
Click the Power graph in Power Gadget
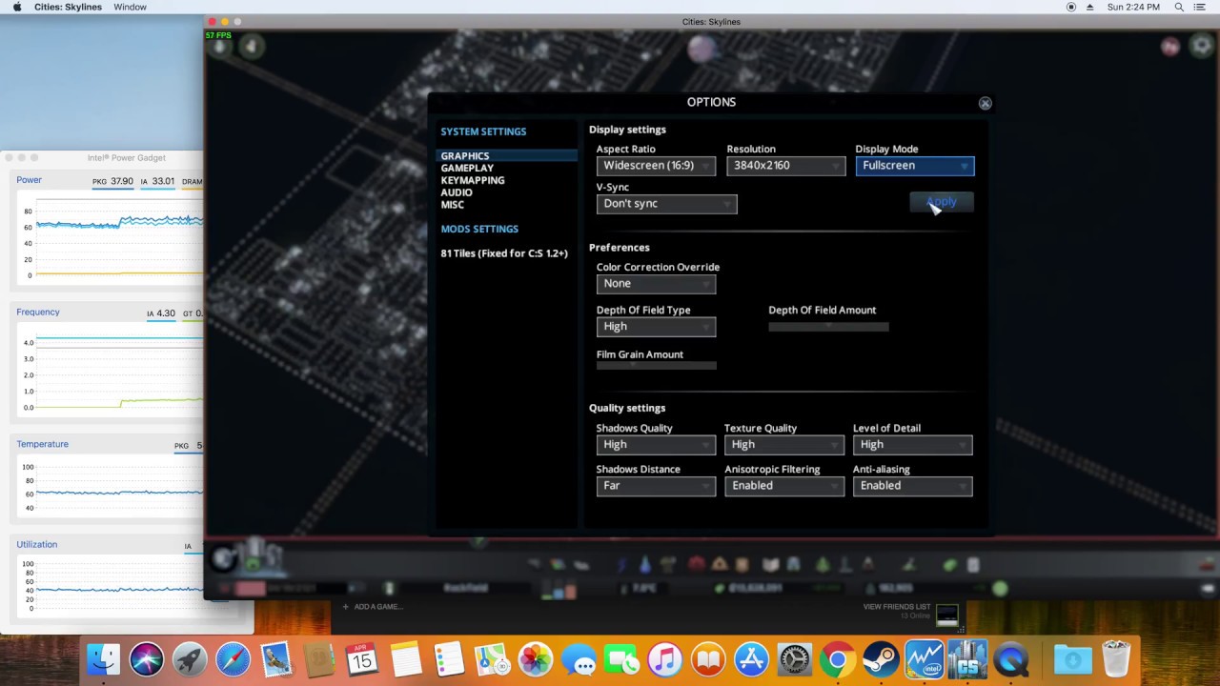110,238
